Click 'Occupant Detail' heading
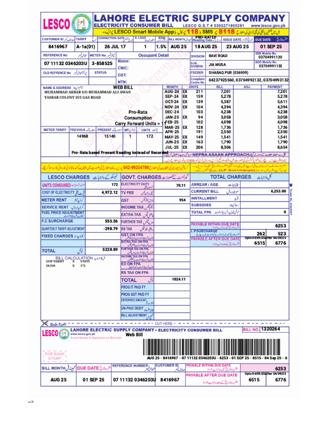Image resolution: width=328 pixels, height=438 pixels. pos(153,55)
